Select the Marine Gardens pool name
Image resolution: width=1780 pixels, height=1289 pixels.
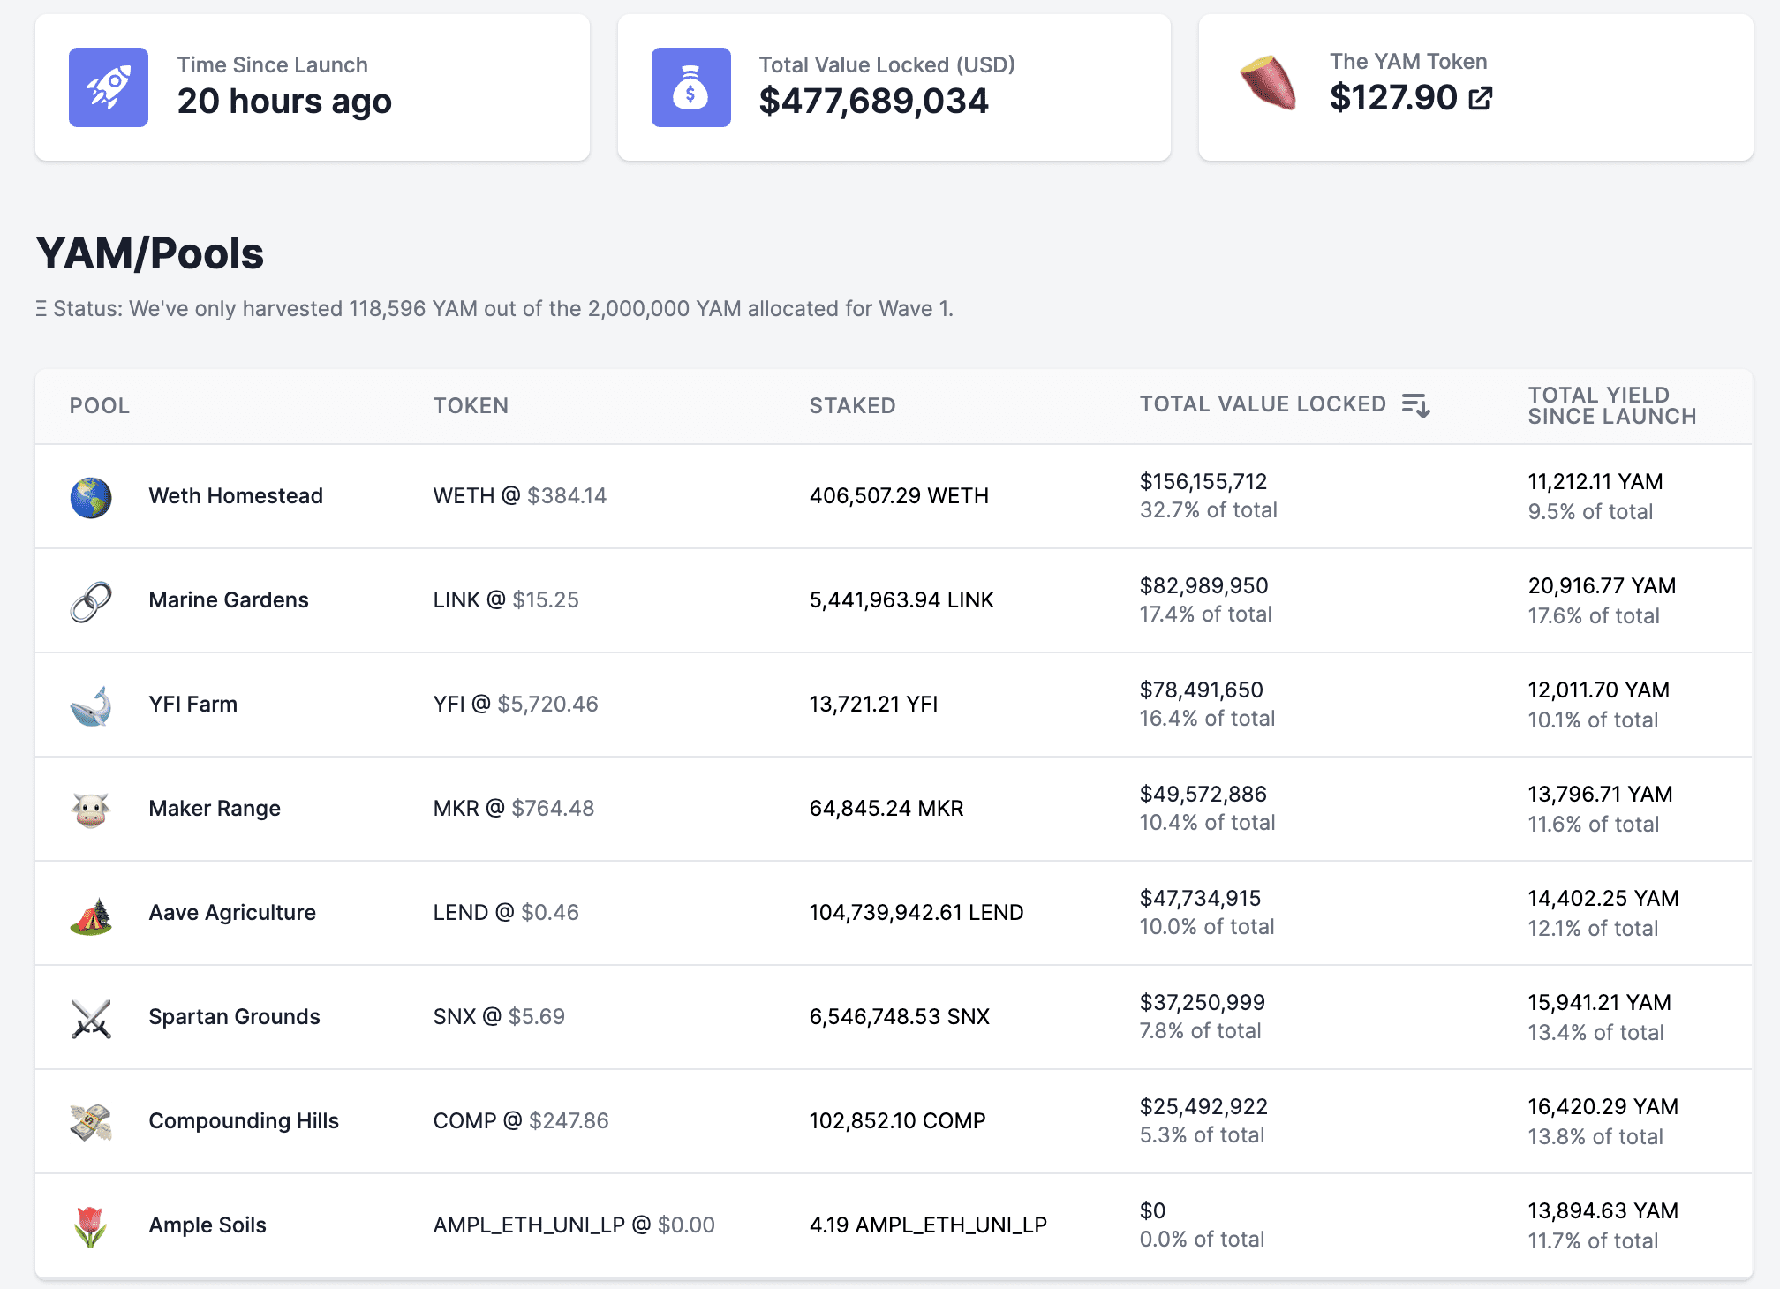[229, 600]
